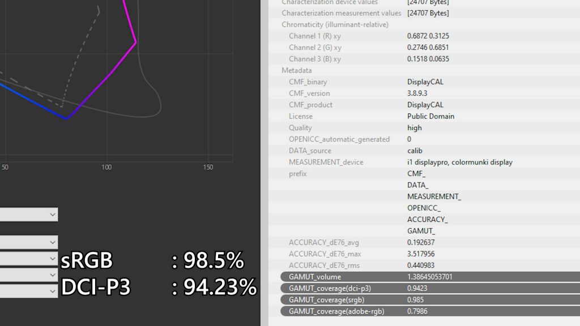Screen dimensions: 580x326
Task: Click the 'Channel 1 (R) xy' label
Action: pos(315,36)
